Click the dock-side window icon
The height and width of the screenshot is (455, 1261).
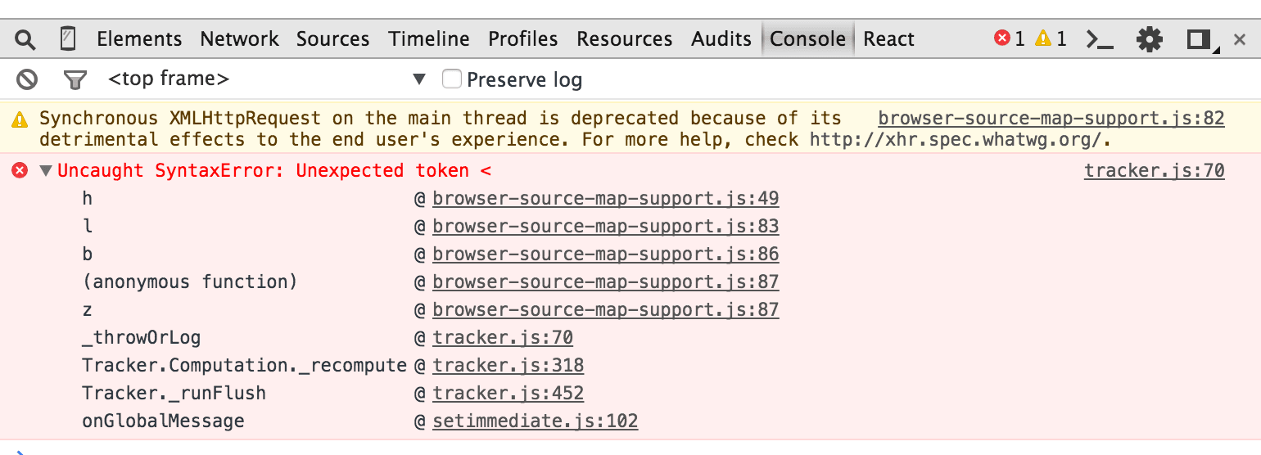(x=1200, y=39)
